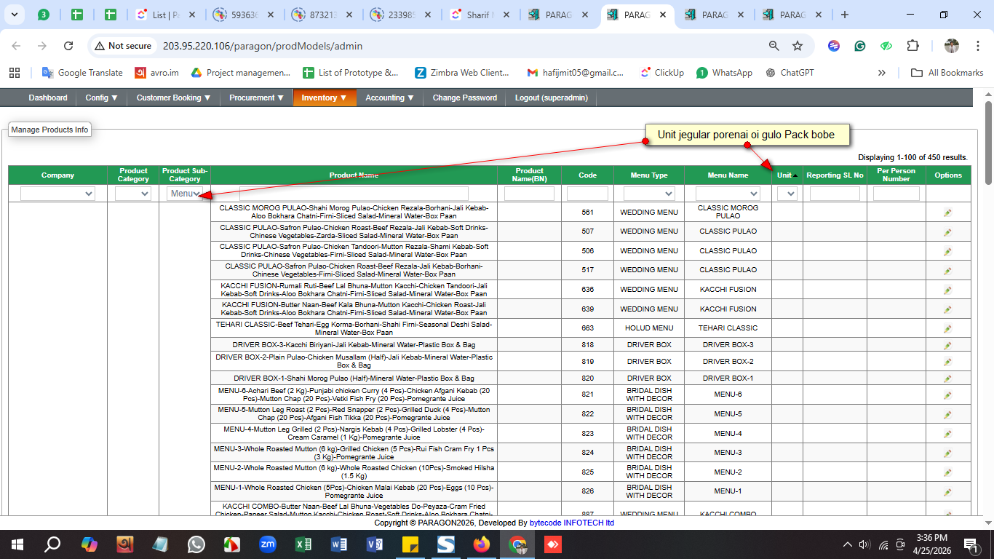
Task: Open the Procurement menu
Action: pos(256,98)
